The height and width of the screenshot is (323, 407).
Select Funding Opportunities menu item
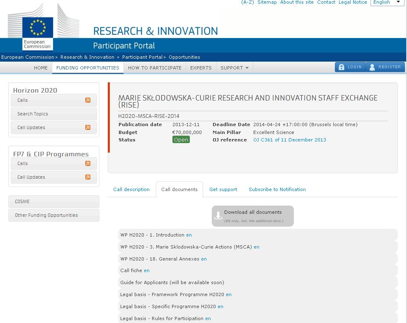(88, 68)
